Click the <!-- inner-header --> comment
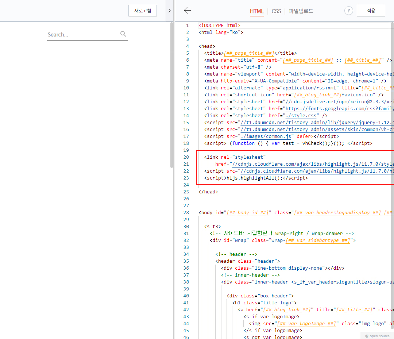The image size is (394, 339). (x=250, y=275)
